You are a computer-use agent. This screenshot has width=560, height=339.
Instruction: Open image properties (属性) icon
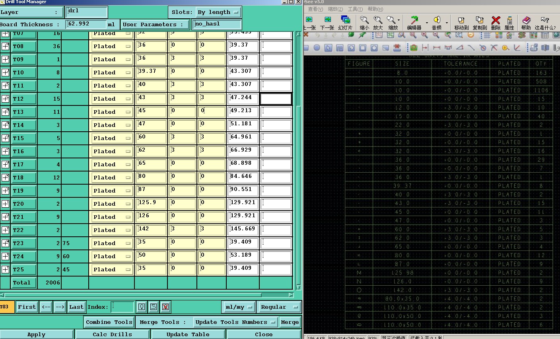509,20
